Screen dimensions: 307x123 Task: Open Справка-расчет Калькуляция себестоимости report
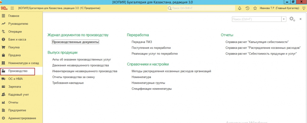point(257,42)
